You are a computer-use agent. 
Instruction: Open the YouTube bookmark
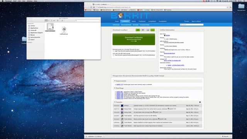click(88, 10)
